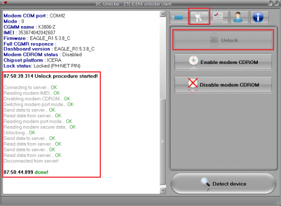Image resolution: width=281 pixels, height=206 pixels.
Task: Click the IMEI line in the log
Action: pos(30,32)
